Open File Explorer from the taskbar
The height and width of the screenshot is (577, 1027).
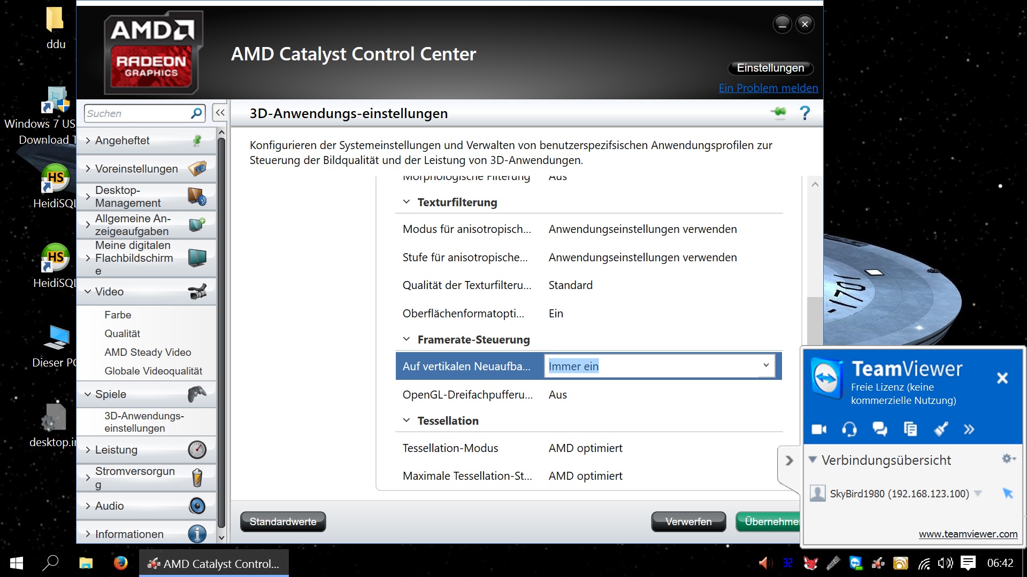[x=86, y=563]
